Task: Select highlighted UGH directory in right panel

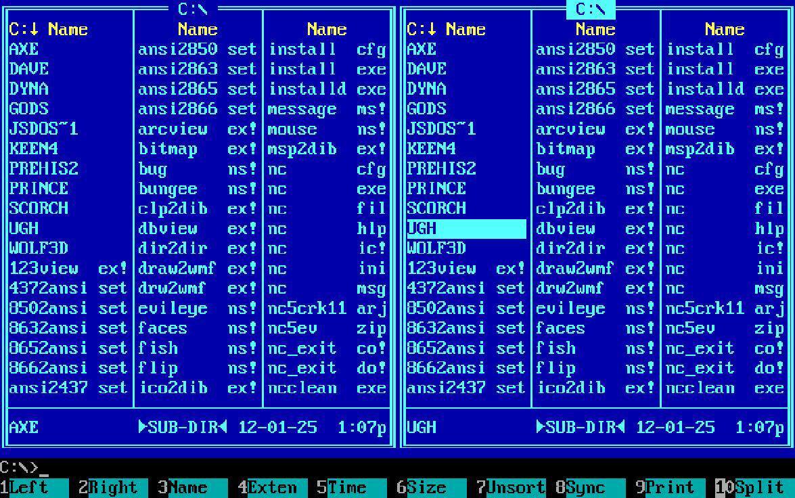Action: point(465,229)
